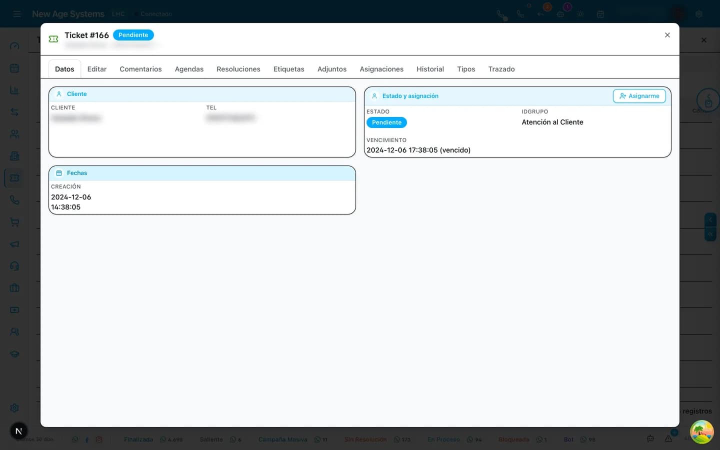Click the green ticket icon in header
This screenshot has width=720, height=450.
click(x=53, y=38)
